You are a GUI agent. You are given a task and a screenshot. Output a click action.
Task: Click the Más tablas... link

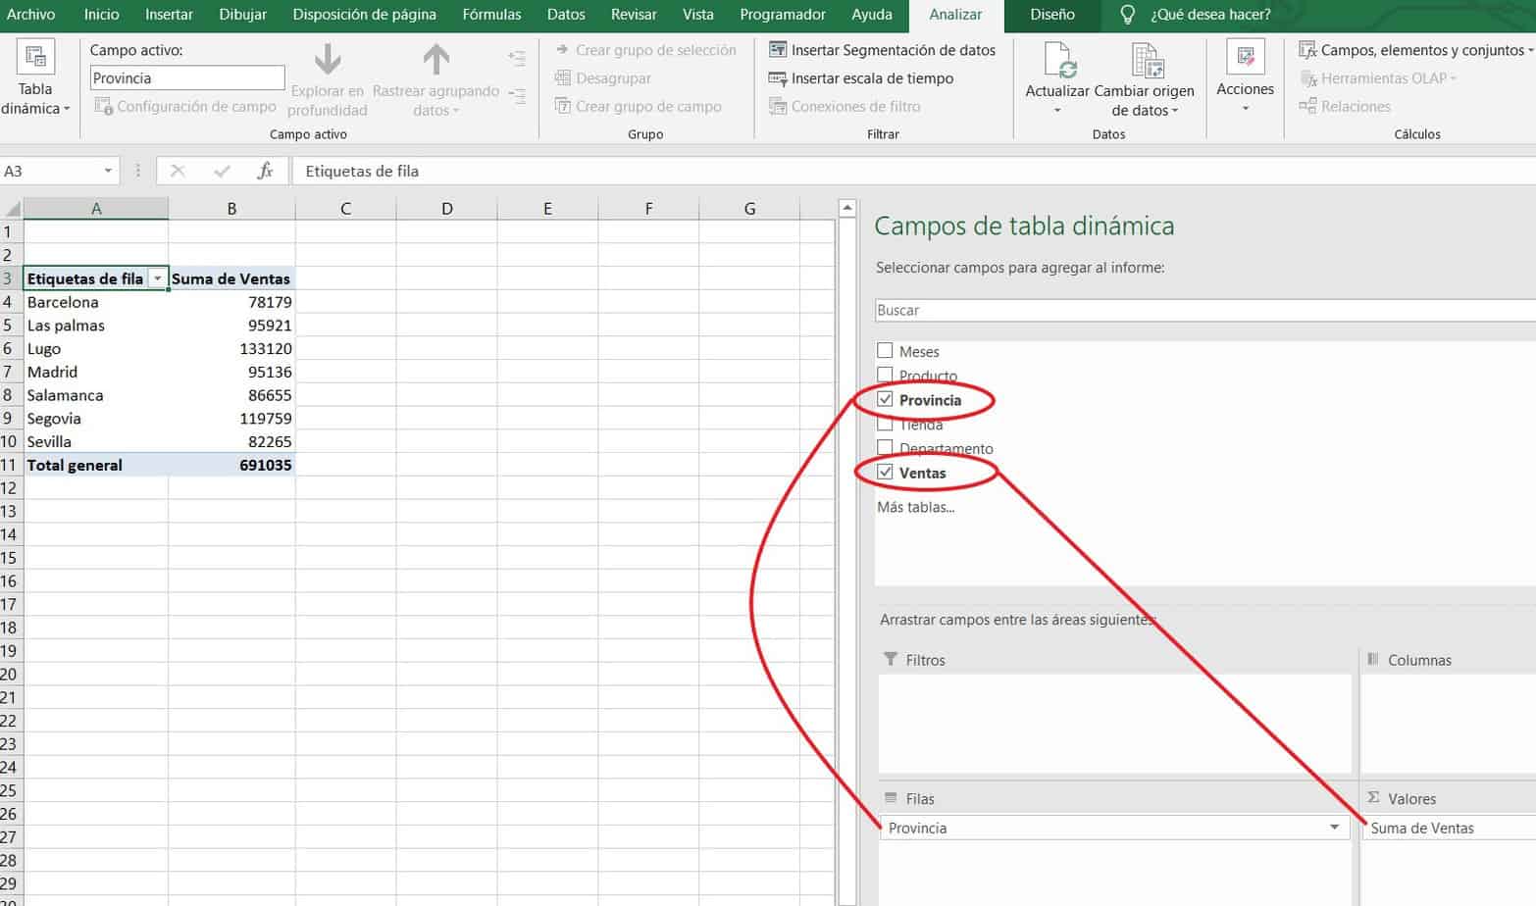[x=915, y=507]
